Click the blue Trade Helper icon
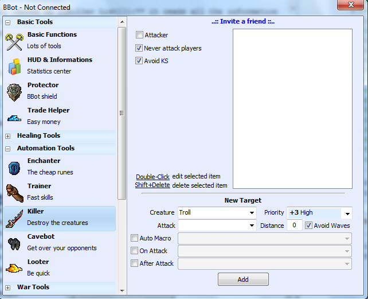 (14, 118)
